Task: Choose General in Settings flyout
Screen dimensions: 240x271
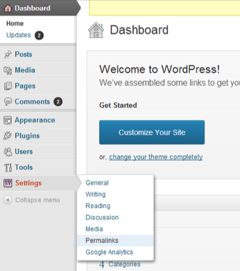Action: [x=97, y=183]
